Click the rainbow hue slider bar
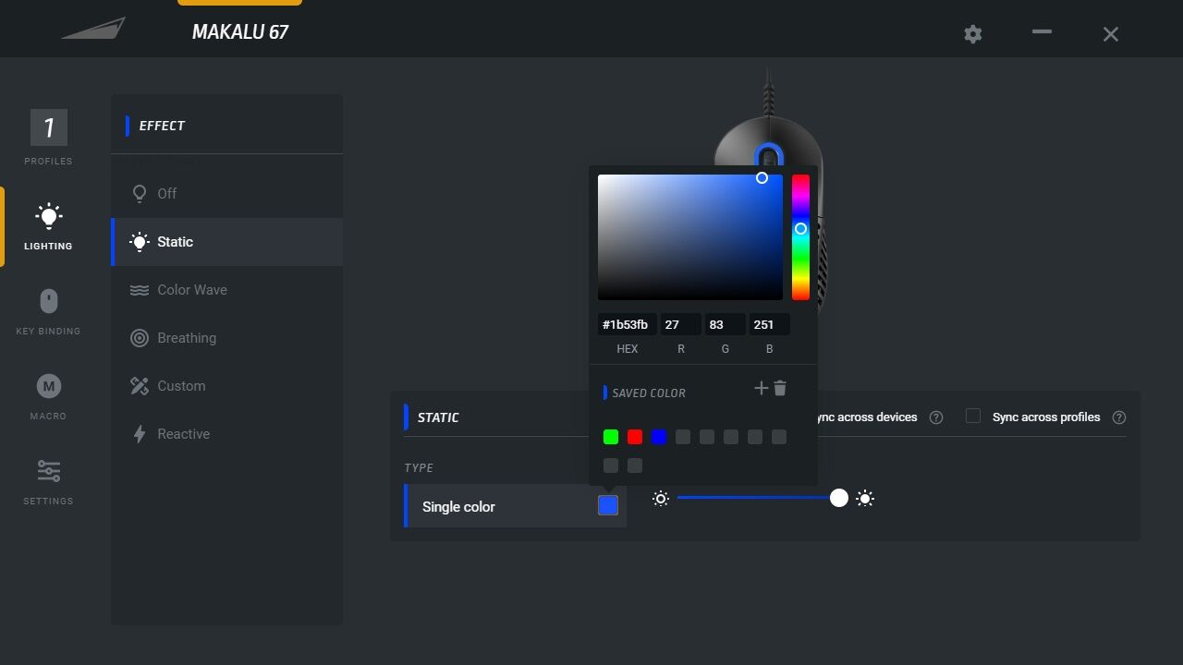1183x665 pixels. click(x=800, y=237)
